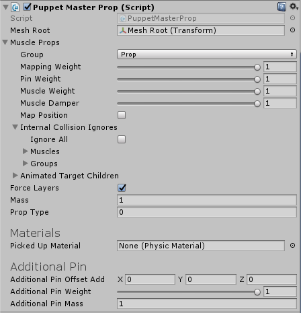Uncheck the Force Layers checkbox
Screen dimensions: 301x313
122,188
